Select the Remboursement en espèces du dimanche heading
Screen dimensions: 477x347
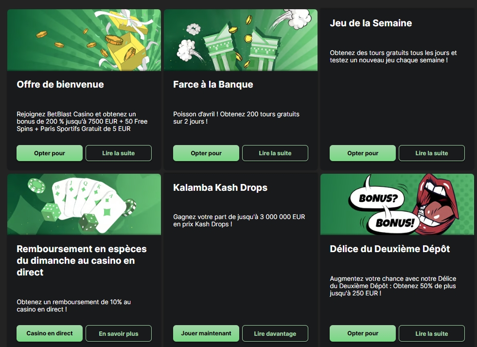click(82, 260)
